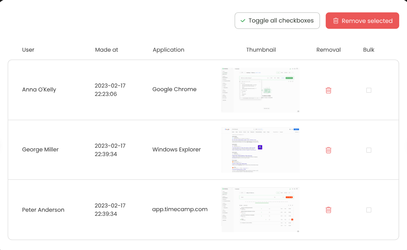View Peter Anderson's app.timecamp.com thumbnail

pyautogui.click(x=260, y=210)
